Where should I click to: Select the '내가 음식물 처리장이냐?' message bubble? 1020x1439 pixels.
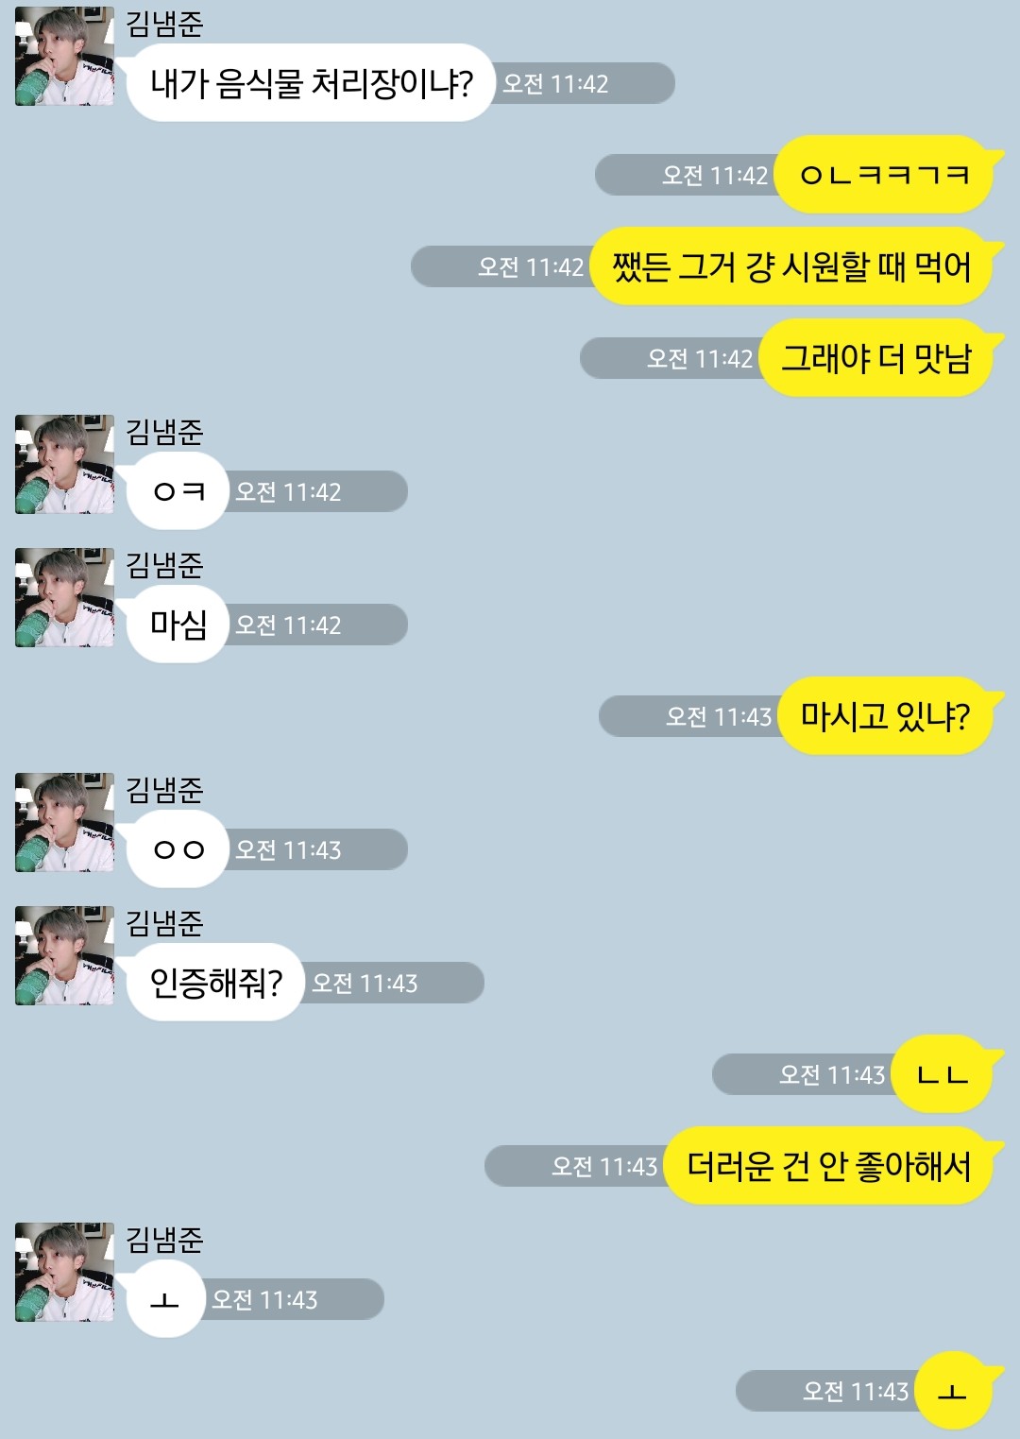(x=311, y=83)
